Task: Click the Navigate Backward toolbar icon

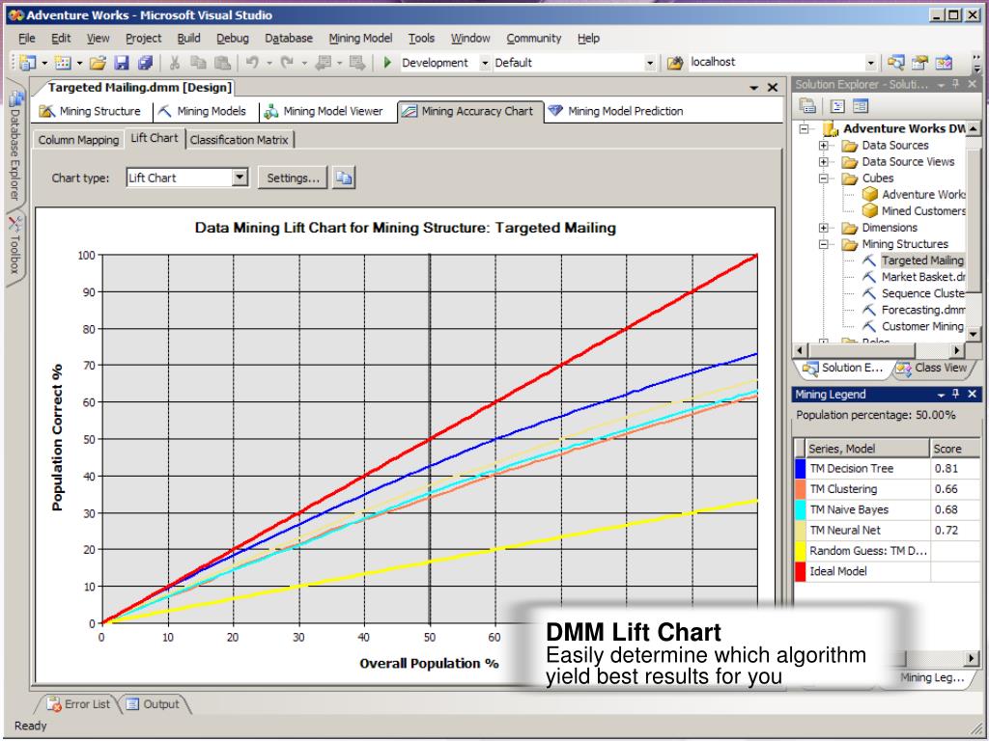Action: (x=325, y=63)
